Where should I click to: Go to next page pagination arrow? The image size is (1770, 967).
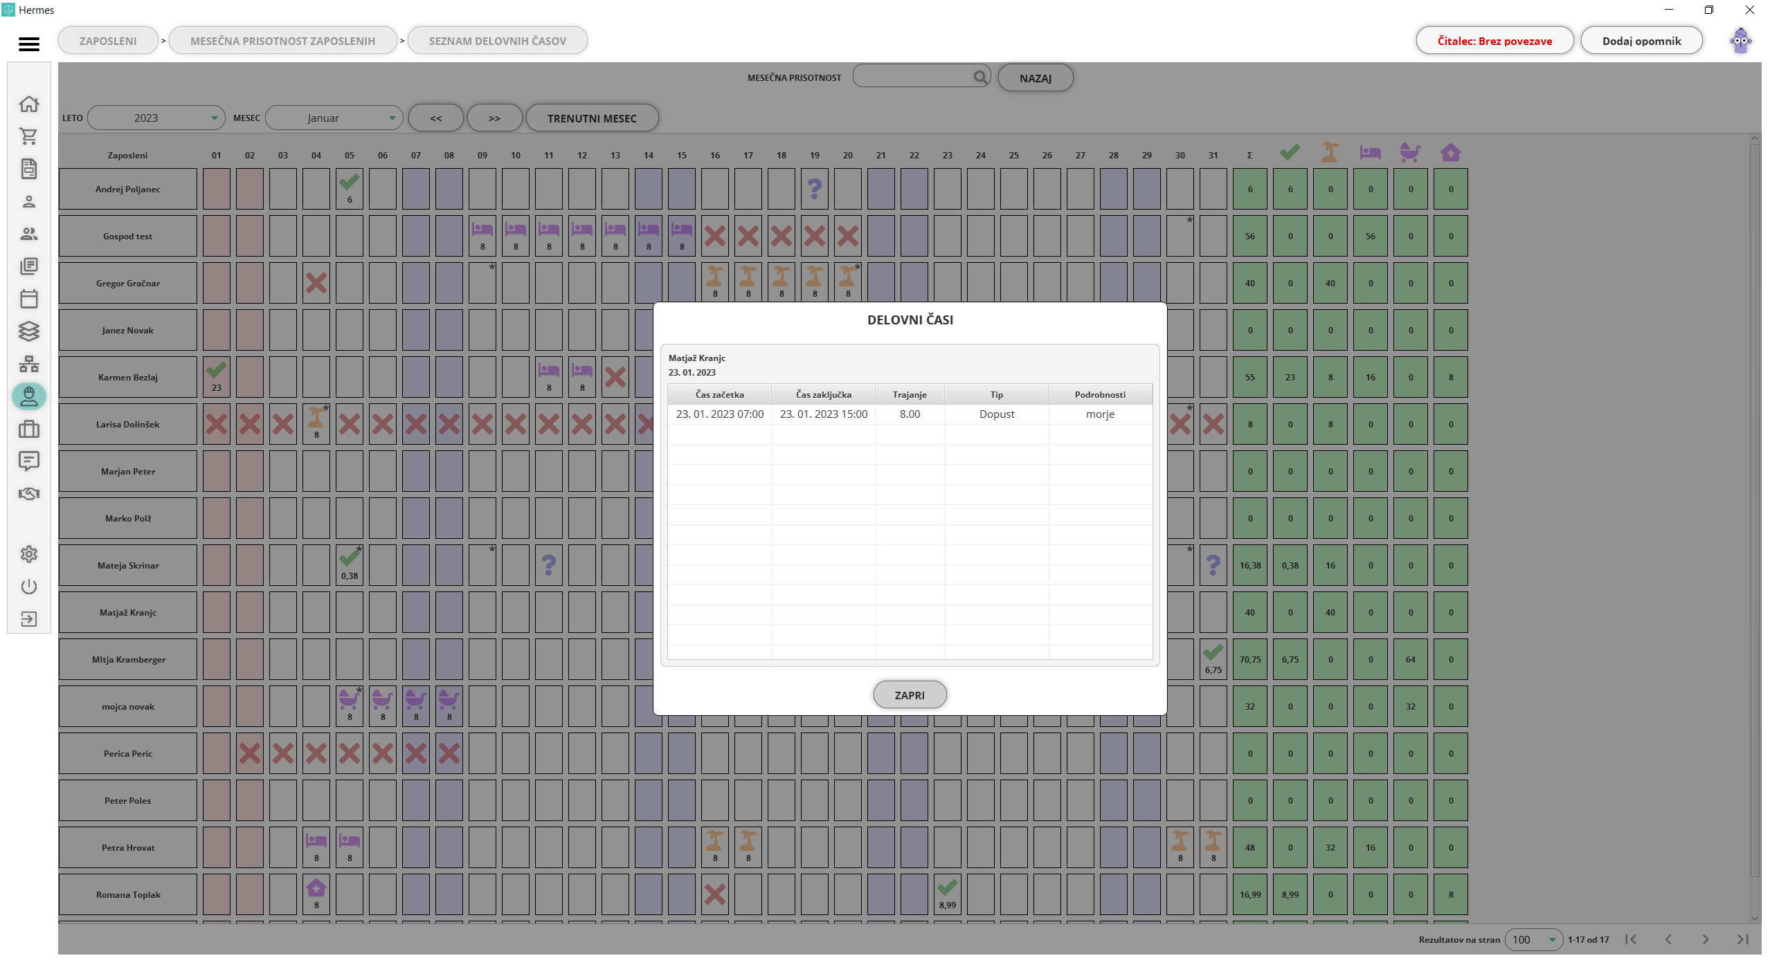(x=1705, y=939)
